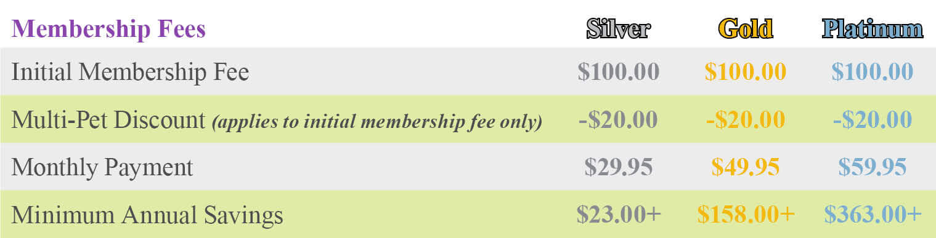Screen dimensions: 936x238
Task: Click the $158.00+ Gold annual savings
Action: 746,213
